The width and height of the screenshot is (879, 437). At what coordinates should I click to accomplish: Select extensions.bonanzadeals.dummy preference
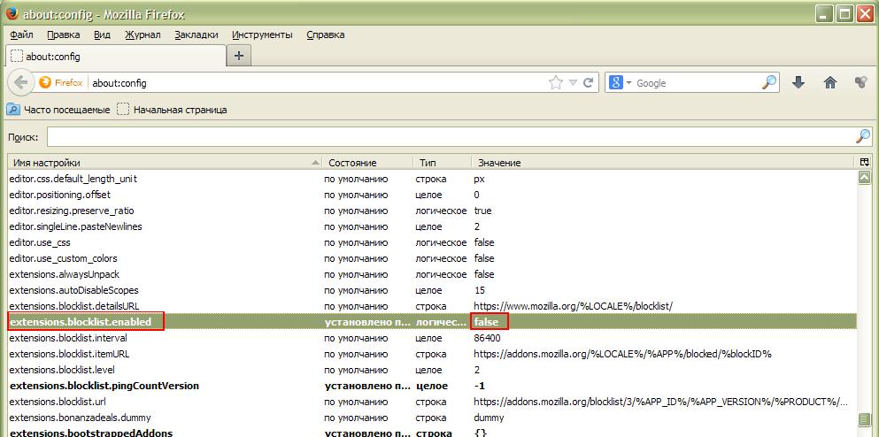(x=432, y=418)
